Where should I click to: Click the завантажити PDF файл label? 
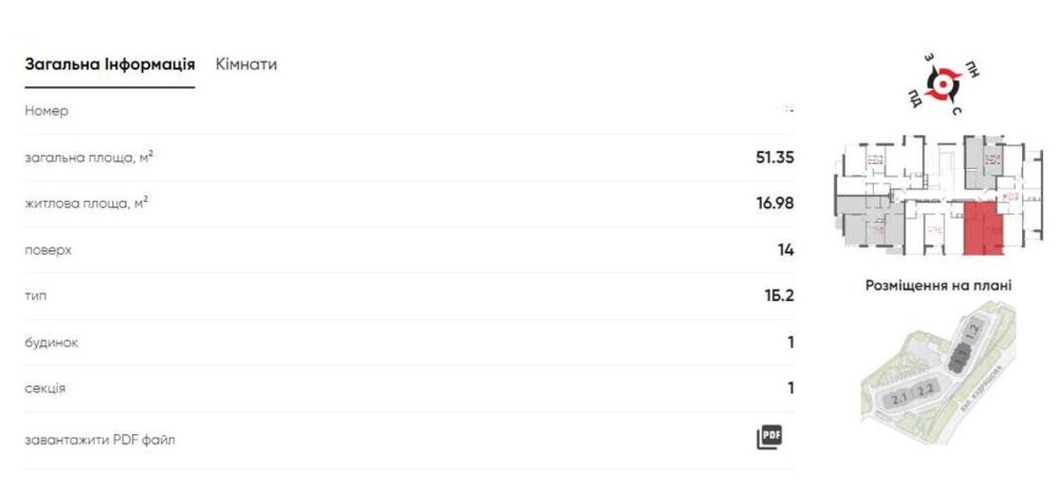click(100, 439)
